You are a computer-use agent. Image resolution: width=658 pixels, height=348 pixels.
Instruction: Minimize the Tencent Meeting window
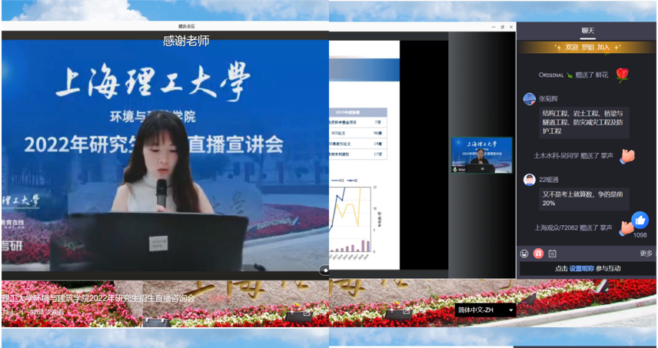(x=493, y=27)
